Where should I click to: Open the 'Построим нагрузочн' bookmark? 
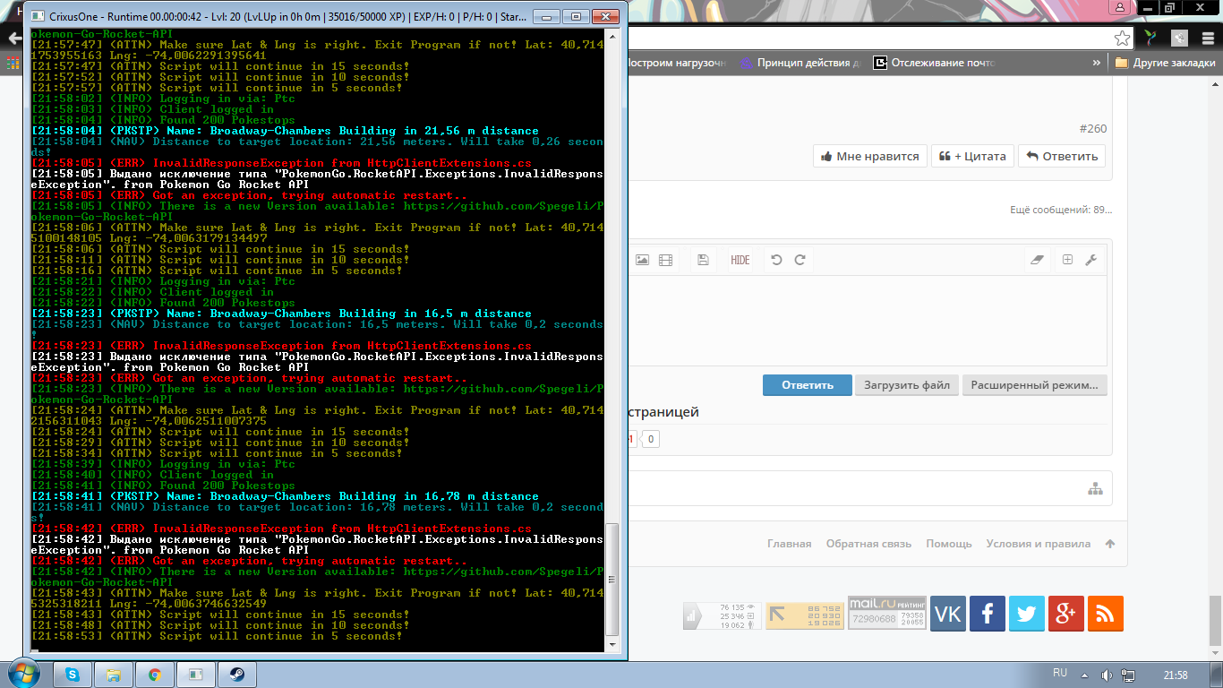point(678,63)
